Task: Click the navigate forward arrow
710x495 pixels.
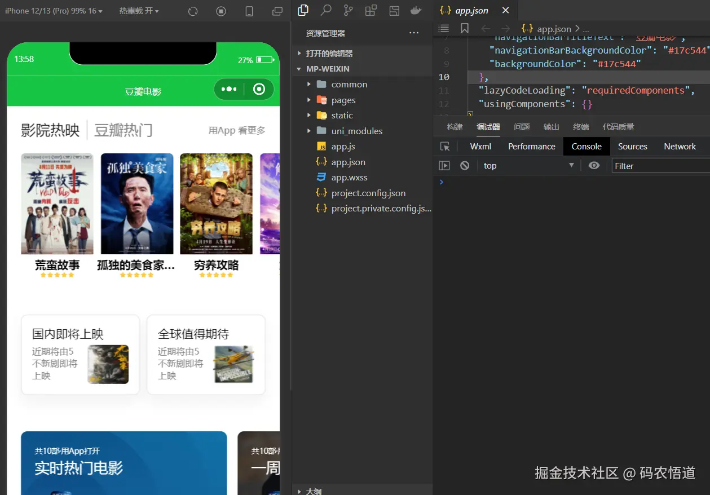Action: pyautogui.click(x=506, y=28)
